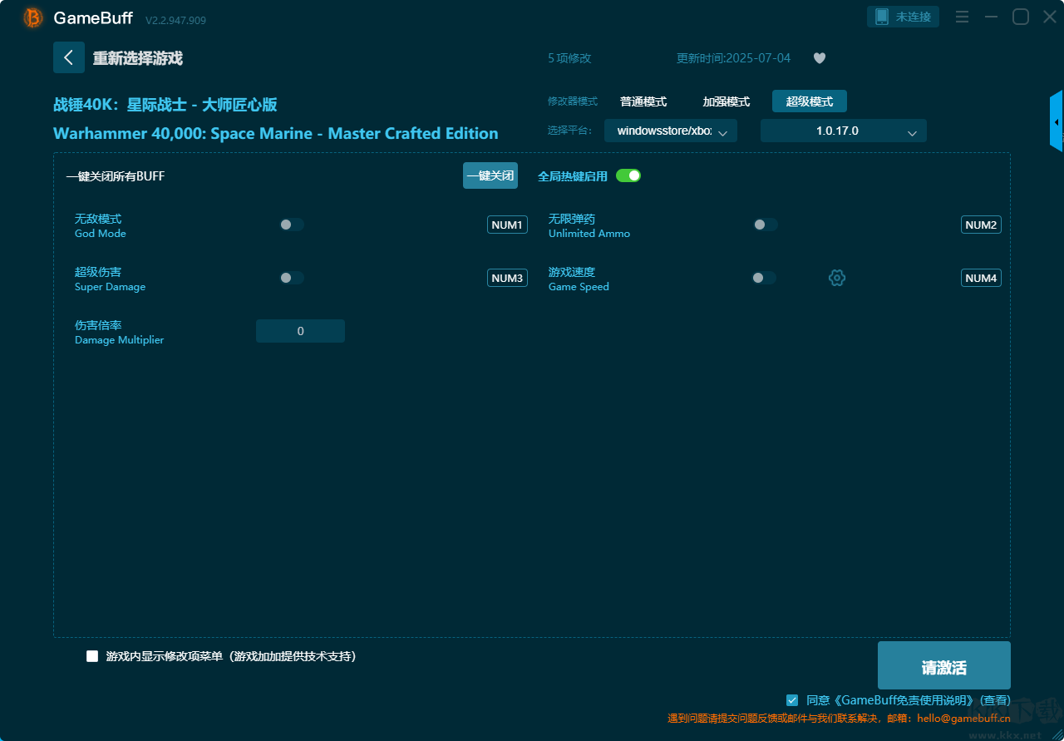The width and height of the screenshot is (1064, 741).
Task: Click the NUM4 hotkey box for Game Speed
Action: point(981,278)
